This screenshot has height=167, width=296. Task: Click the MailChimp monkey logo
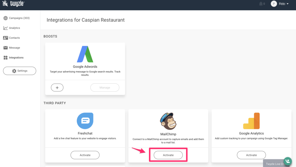pyautogui.click(x=168, y=121)
